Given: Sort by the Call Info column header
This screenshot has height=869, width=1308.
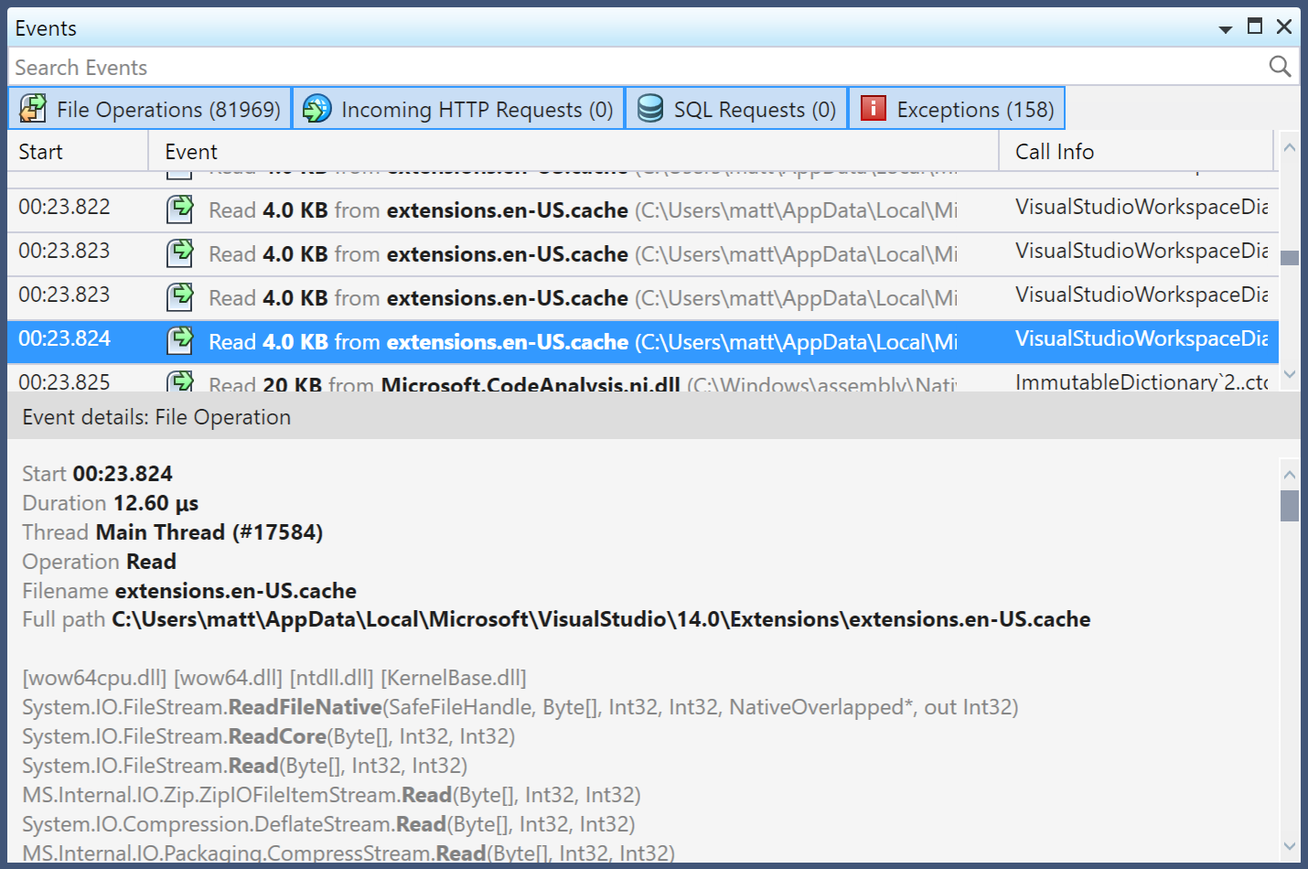Looking at the screenshot, I should 1136,151.
